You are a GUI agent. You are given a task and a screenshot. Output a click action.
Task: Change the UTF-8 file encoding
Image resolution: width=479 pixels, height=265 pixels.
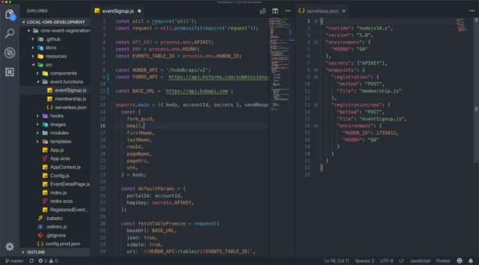386,261
